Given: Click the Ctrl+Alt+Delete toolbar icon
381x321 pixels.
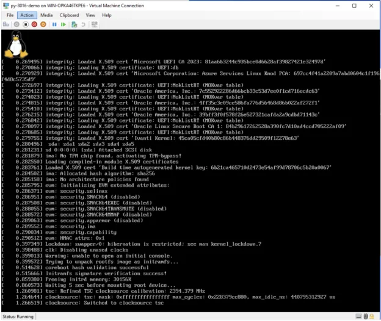Looking at the screenshot, I should pyautogui.click(x=6, y=24).
